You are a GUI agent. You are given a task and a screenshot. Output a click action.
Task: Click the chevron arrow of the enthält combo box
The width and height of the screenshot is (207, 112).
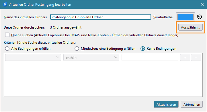116,57
